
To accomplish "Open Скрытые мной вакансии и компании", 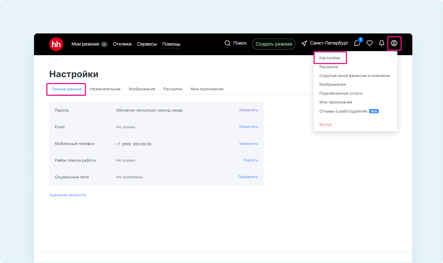I will [355, 76].
